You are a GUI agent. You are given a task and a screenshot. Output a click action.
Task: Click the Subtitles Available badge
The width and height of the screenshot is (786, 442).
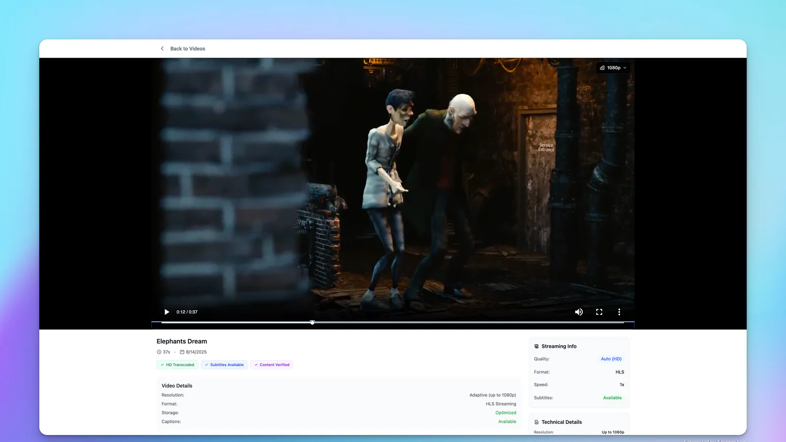(224, 365)
